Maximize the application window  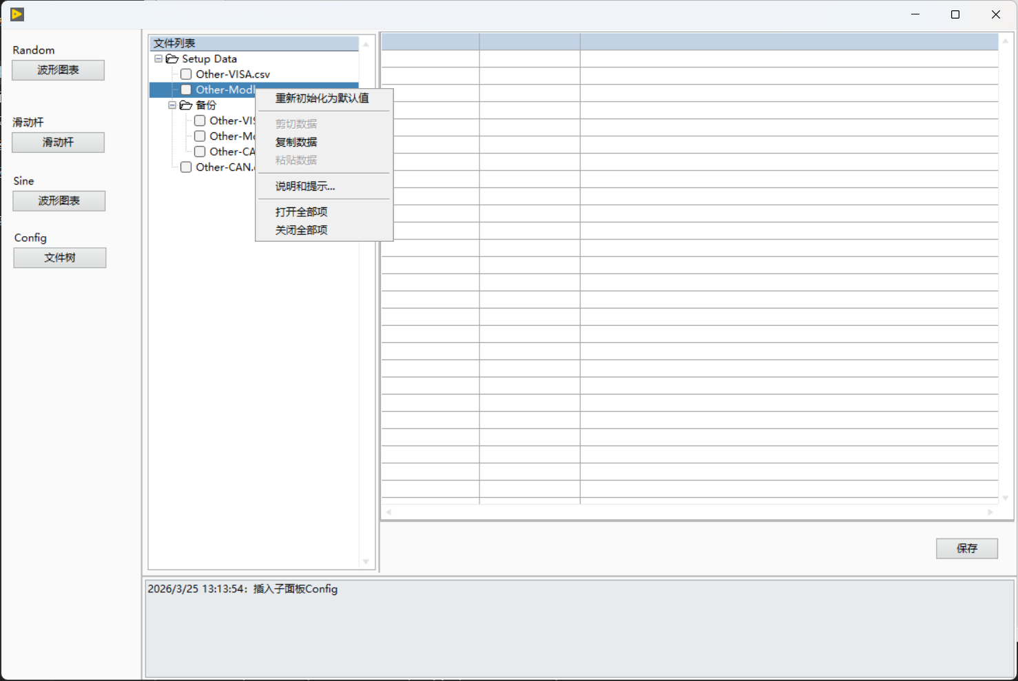pos(955,14)
